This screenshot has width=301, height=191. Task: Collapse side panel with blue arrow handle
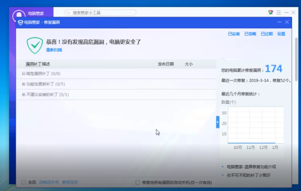coord(218,122)
